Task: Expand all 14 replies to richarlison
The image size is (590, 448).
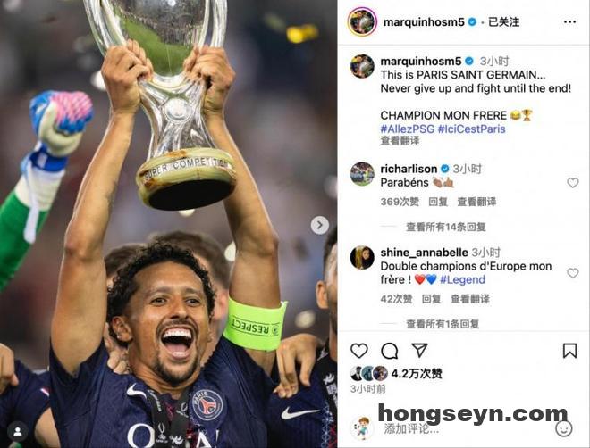Action: 446,227
